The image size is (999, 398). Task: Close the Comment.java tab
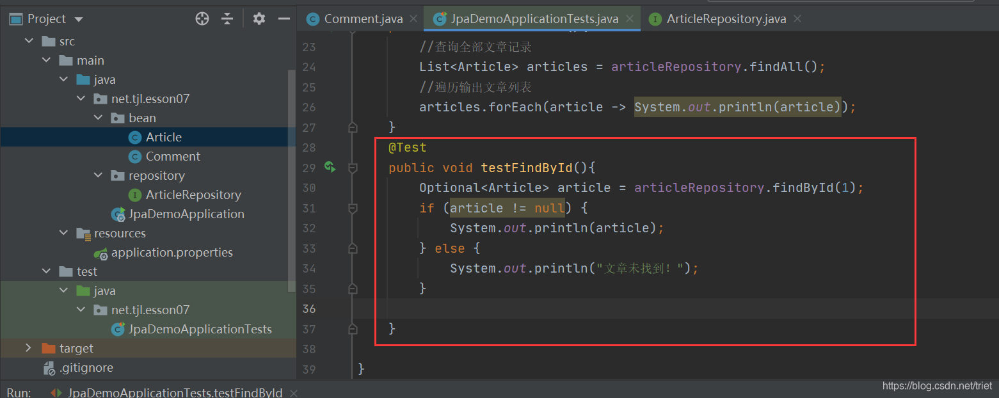click(414, 19)
